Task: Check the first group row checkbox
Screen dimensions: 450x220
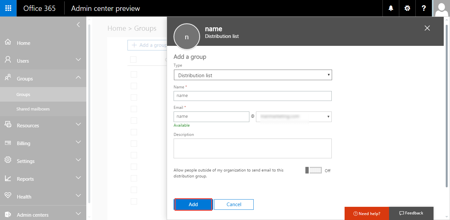Action: tap(133, 74)
